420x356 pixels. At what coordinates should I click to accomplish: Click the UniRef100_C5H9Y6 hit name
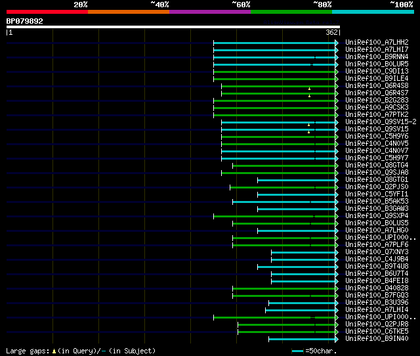[377, 136]
